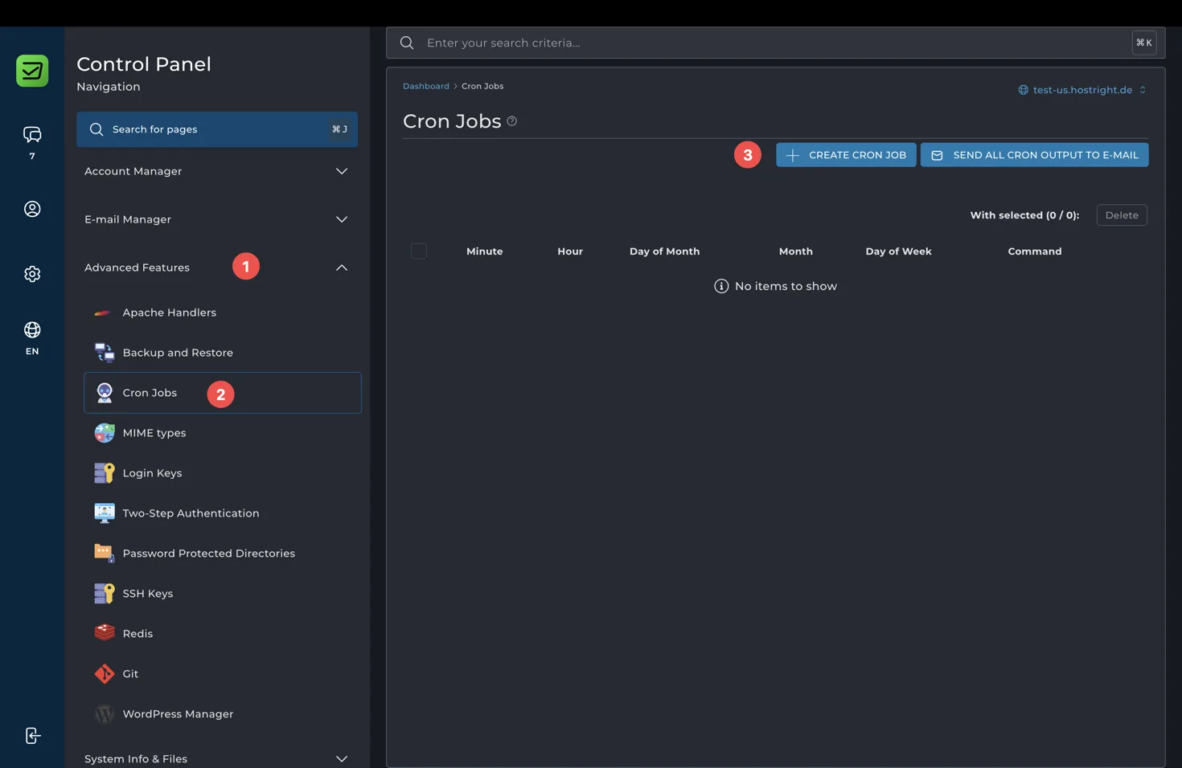Click the Minute column header
The image size is (1182, 768).
[484, 251]
